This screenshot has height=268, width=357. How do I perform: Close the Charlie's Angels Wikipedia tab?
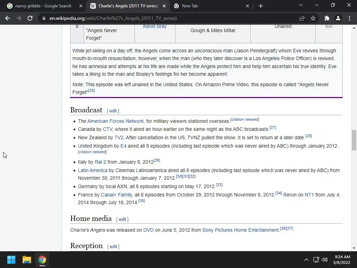click(x=164, y=6)
